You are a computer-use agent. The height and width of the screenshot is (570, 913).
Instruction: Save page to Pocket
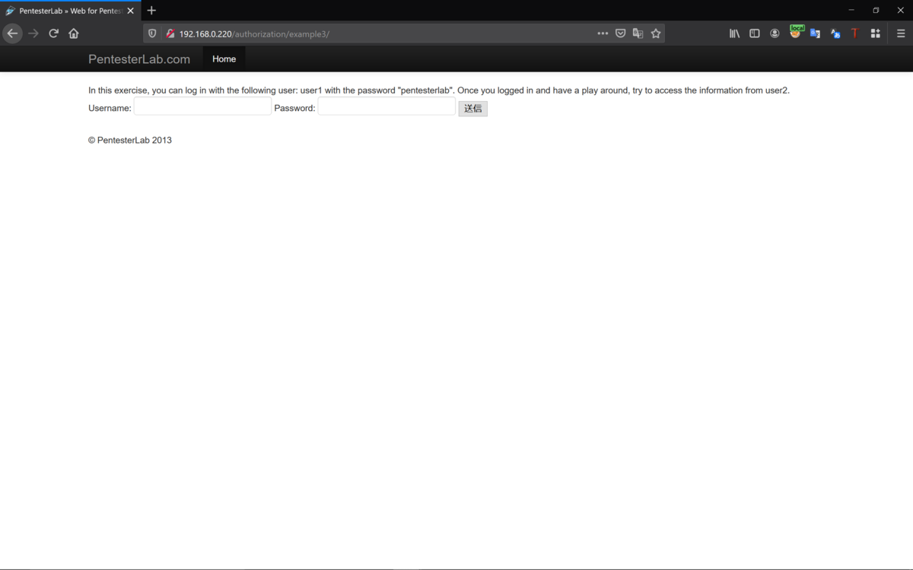(621, 33)
